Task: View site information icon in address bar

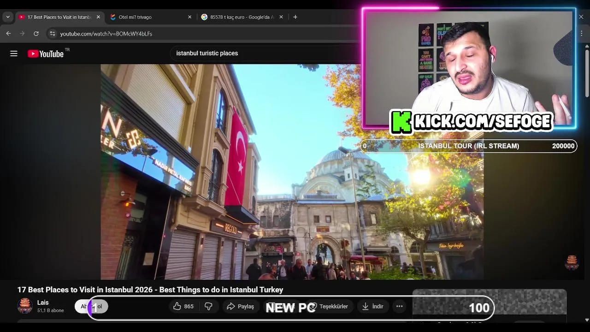Action: (52, 34)
